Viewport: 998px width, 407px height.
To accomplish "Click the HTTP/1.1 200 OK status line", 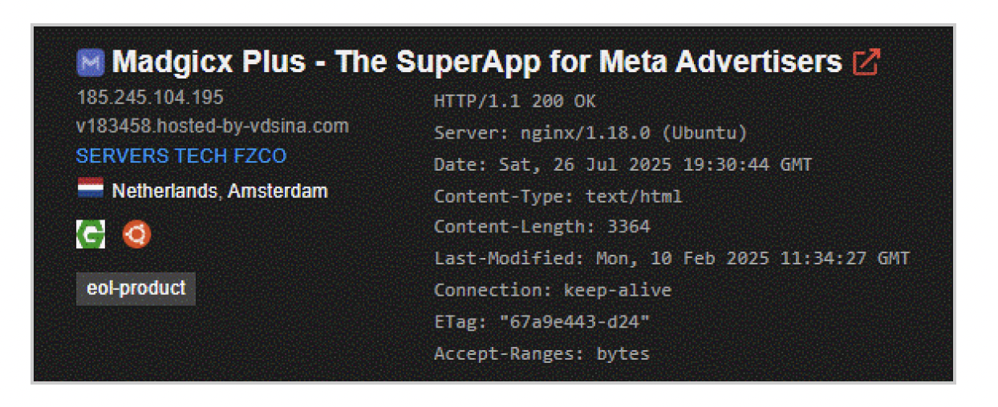I will click(x=514, y=101).
